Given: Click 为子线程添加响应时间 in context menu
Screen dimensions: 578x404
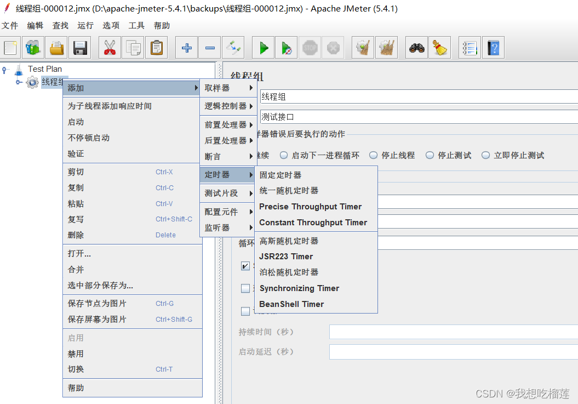Looking at the screenshot, I should pos(132,106).
